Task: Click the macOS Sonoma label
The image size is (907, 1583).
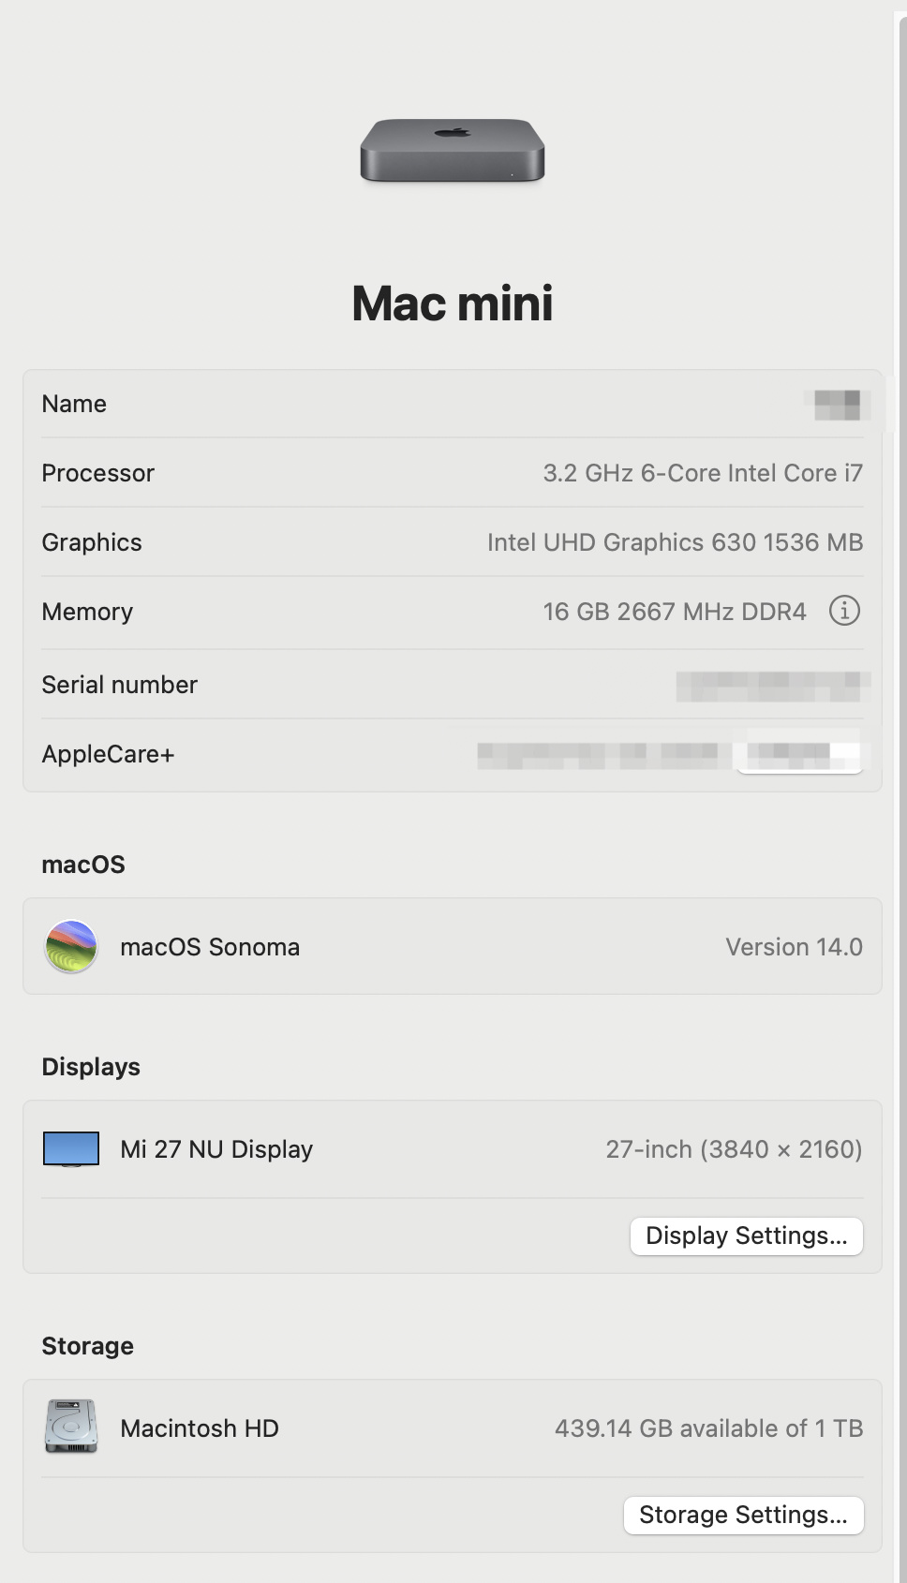Action: point(210,947)
